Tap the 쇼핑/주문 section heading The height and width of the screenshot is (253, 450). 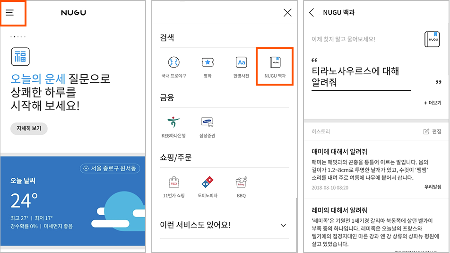point(176,157)
